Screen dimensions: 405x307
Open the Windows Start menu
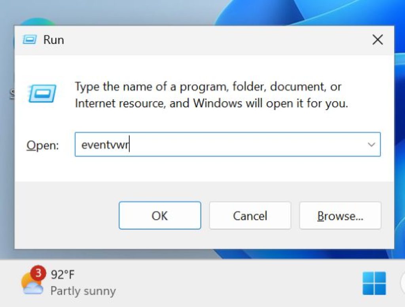[374, 283]
